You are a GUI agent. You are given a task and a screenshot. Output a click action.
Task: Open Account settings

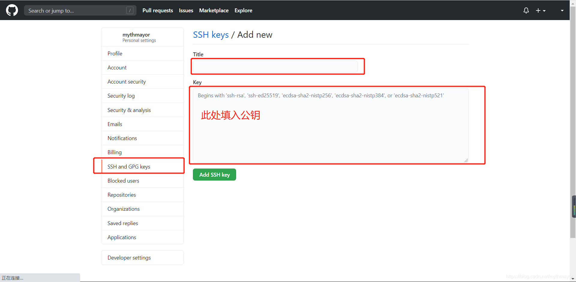tap(142, 67)
